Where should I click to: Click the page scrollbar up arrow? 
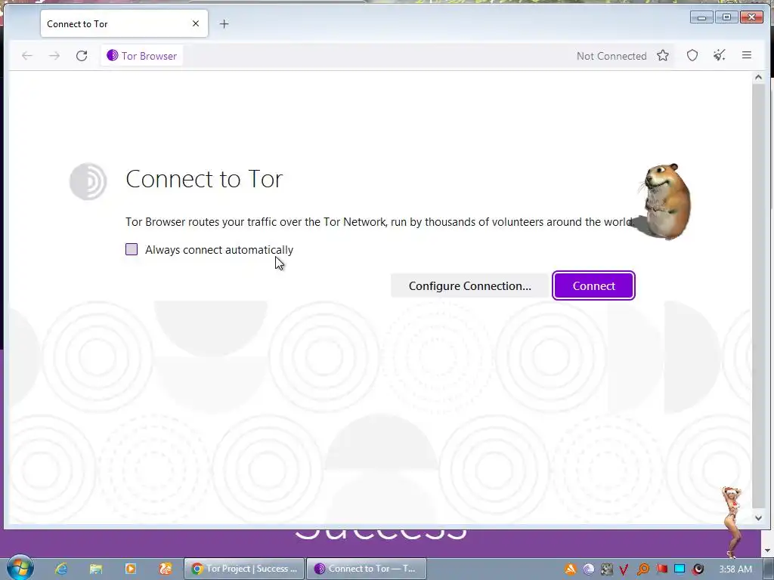(x=758, y=77)
